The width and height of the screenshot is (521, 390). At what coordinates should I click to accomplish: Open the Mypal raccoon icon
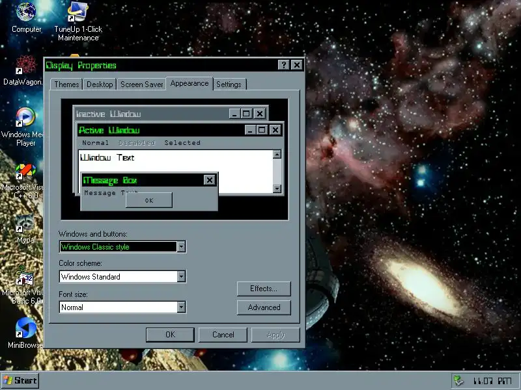click(26, 228)
